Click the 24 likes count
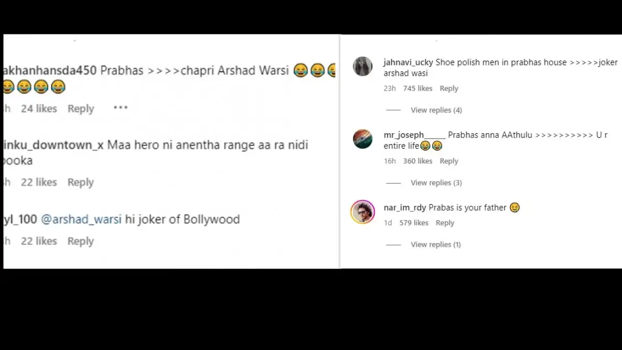This screenshot has width=622, height=350. point(38,108)
